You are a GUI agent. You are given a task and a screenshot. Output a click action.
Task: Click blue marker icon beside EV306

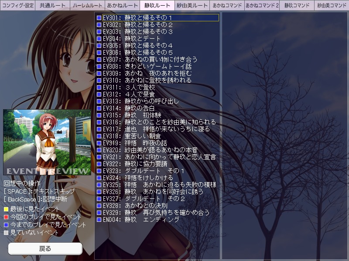pyautogui.click(x=99, y=53)
